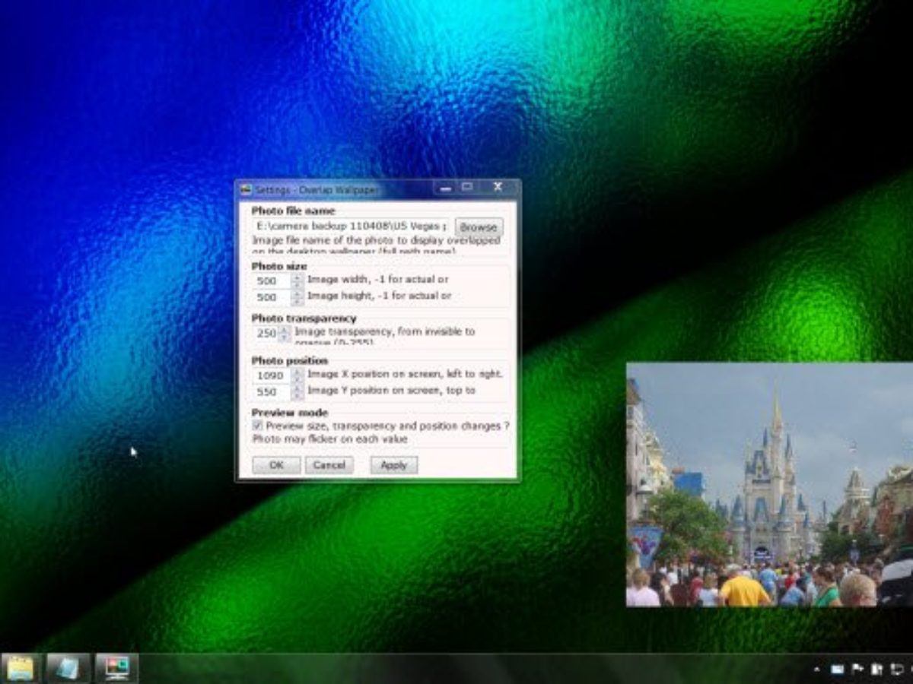Click the 'Preview mode' section heading
Screen dimensions: 913x684
(x=290, y=413)
